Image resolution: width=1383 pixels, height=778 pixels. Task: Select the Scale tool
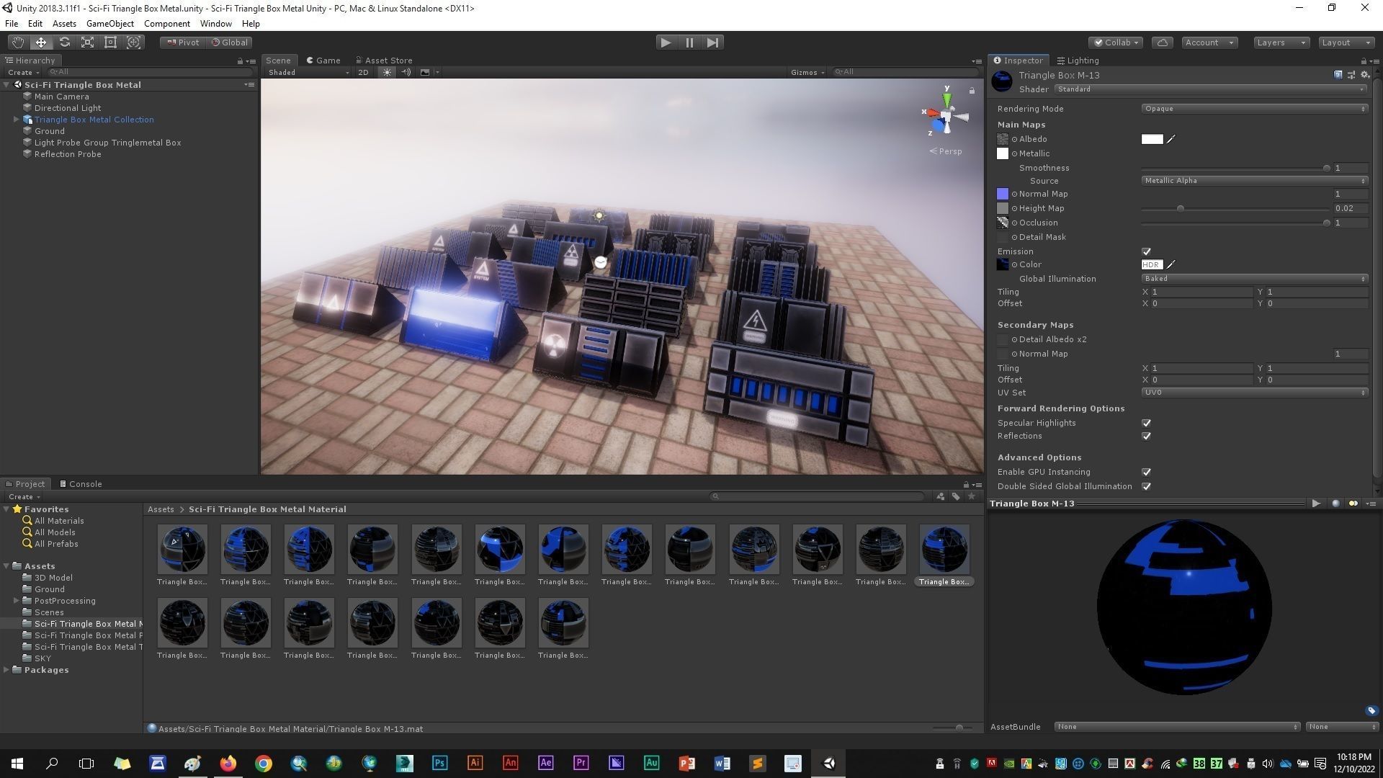(x=87, y=43)
